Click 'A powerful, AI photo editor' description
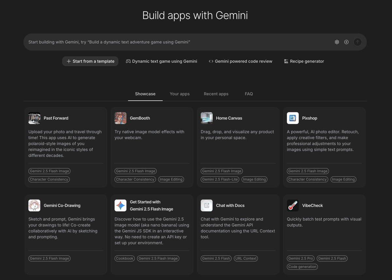Image resolution: width=392 pixels, height=280 pixels. click(323, 140)
